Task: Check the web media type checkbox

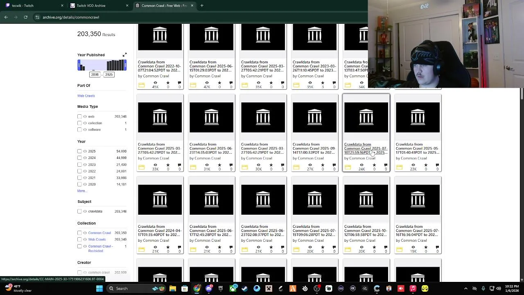Action: [79, 116]
